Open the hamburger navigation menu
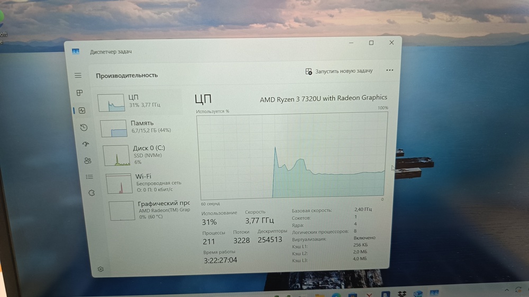The width and height of the screenshot is (529, 297). point(78,75)
